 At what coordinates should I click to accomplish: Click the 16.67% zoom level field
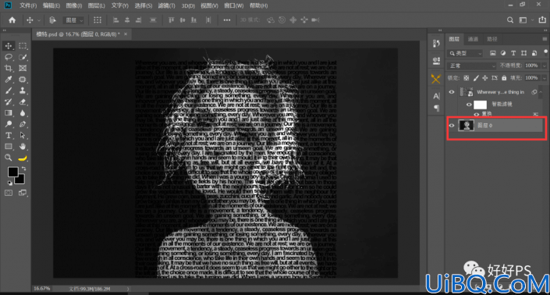tap(42, 289)
